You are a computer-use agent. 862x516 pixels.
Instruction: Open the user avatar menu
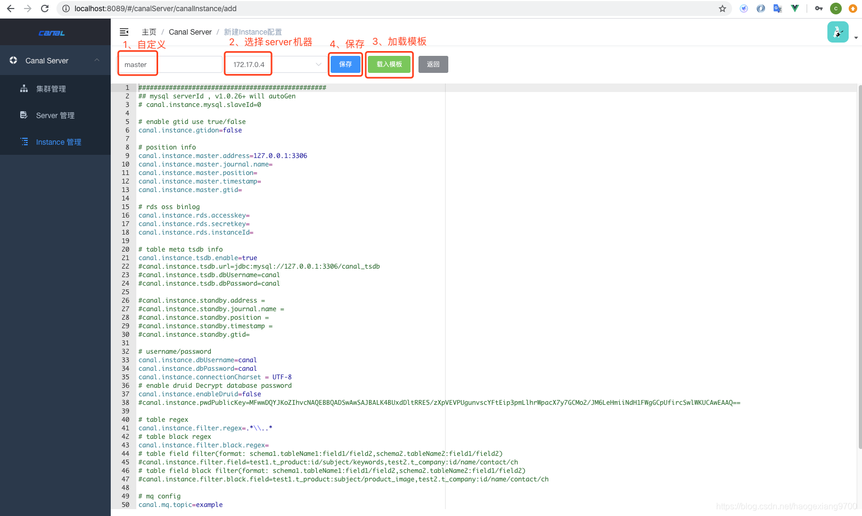click(838, 32)
